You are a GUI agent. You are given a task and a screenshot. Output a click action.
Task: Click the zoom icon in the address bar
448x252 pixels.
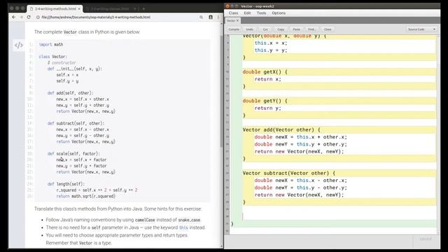pos(201,17)
